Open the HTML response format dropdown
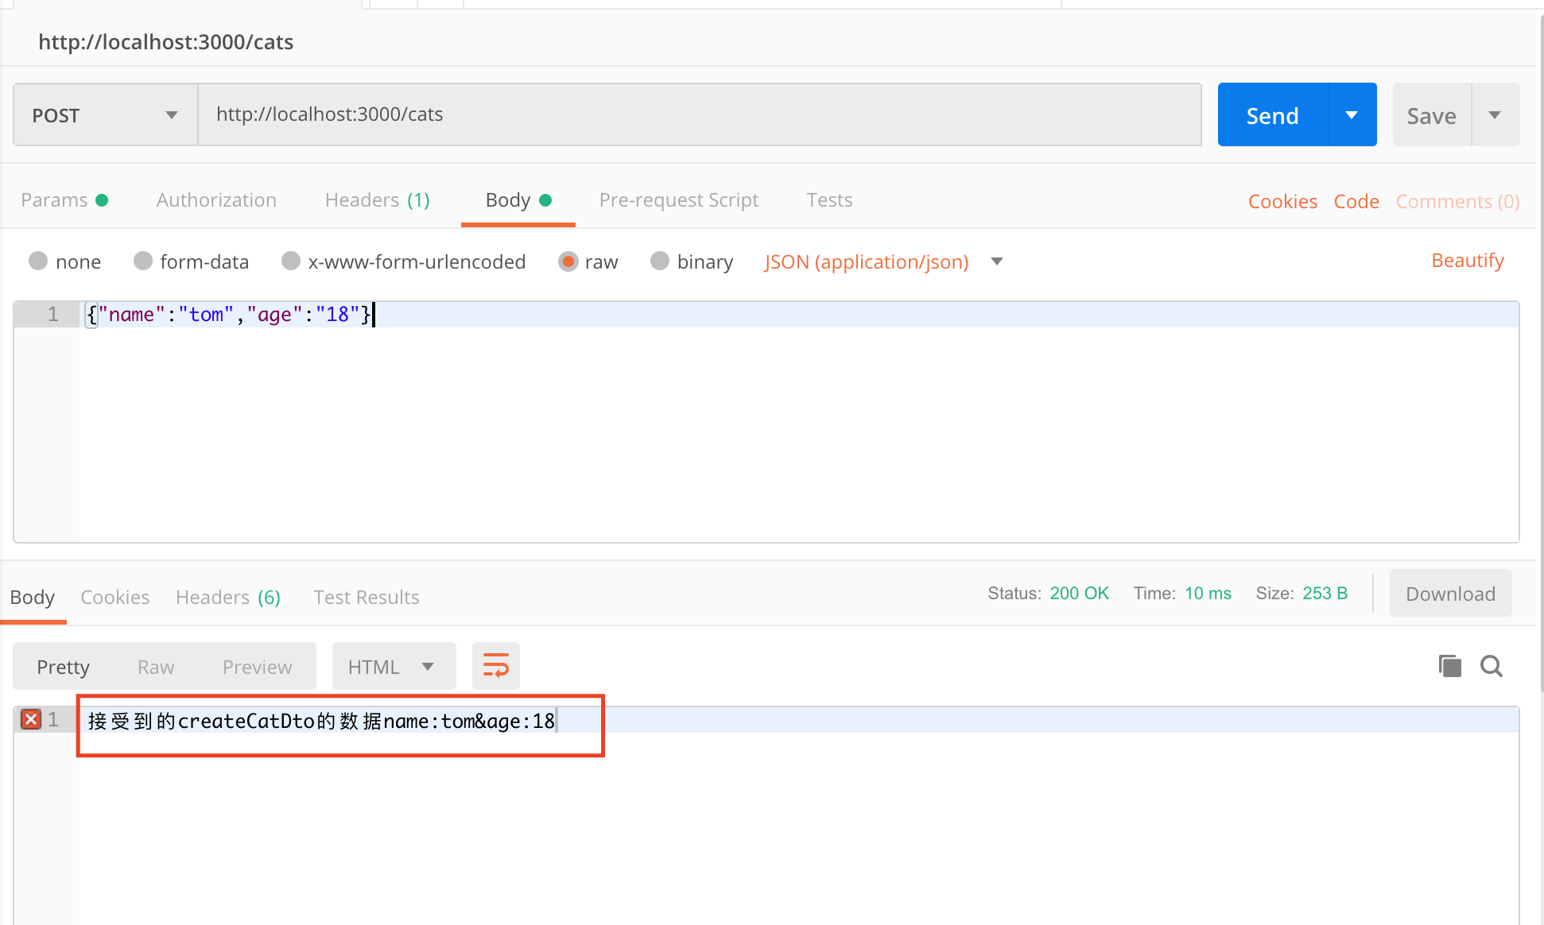Image resolution: width=1544 pixels, height=925 pixels. [394, 666]
